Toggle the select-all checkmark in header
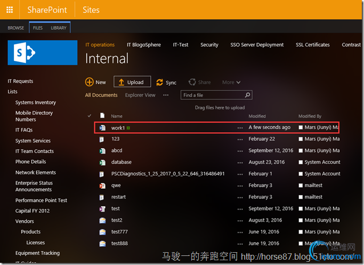Screen dimensions: 364x265 pos(90,116)
